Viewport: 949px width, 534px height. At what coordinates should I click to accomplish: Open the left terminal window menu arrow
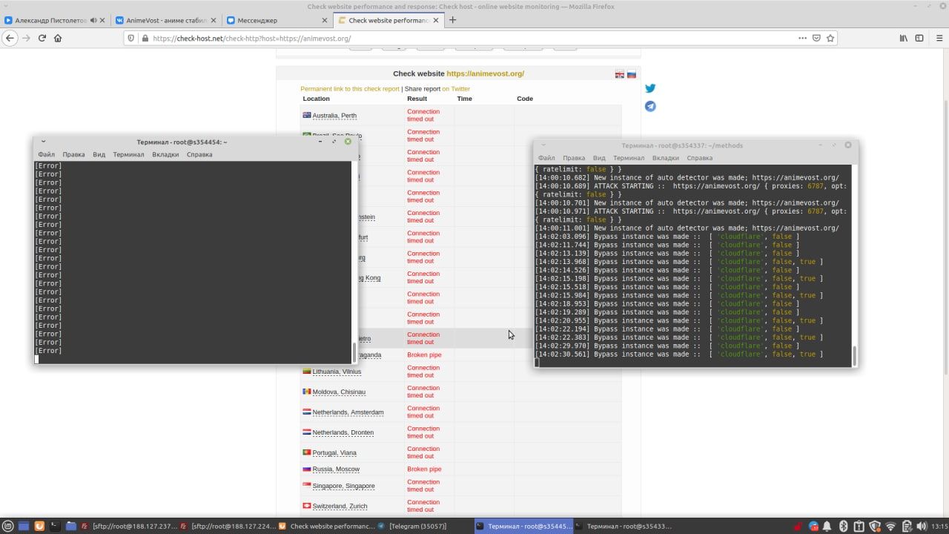coord(43,141)
